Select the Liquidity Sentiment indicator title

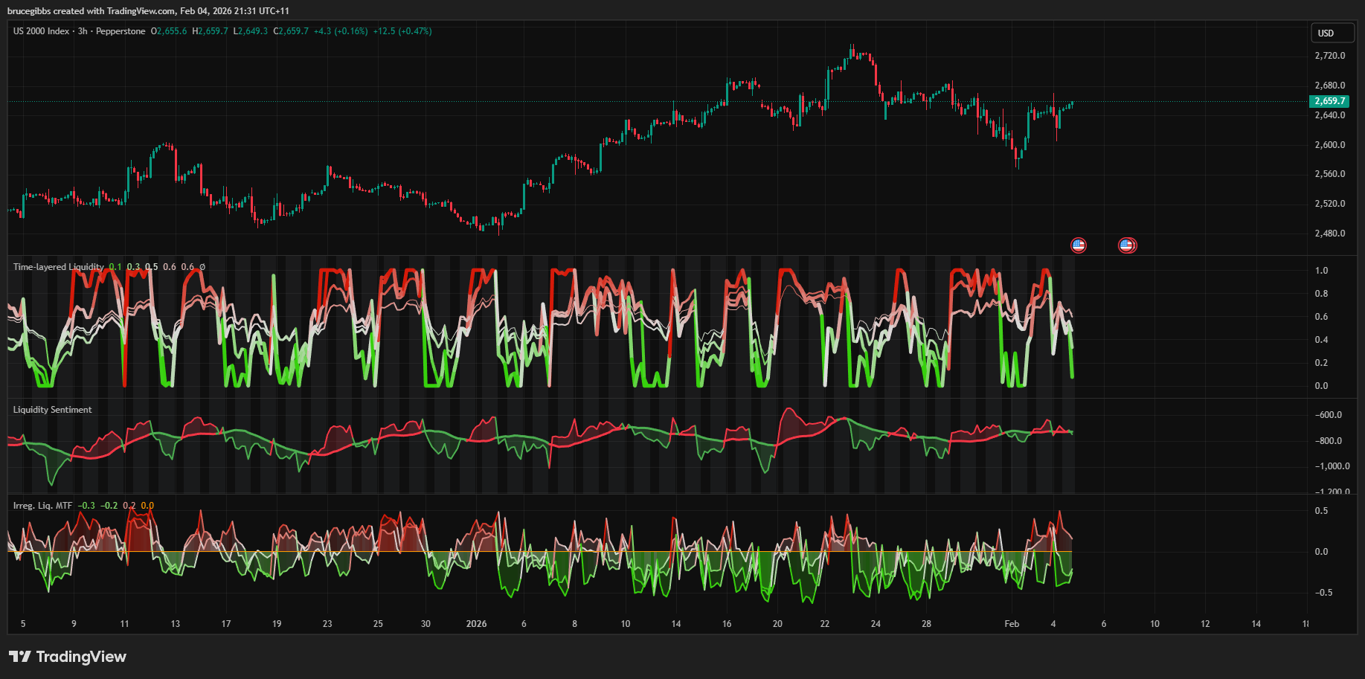coord(52,410)
